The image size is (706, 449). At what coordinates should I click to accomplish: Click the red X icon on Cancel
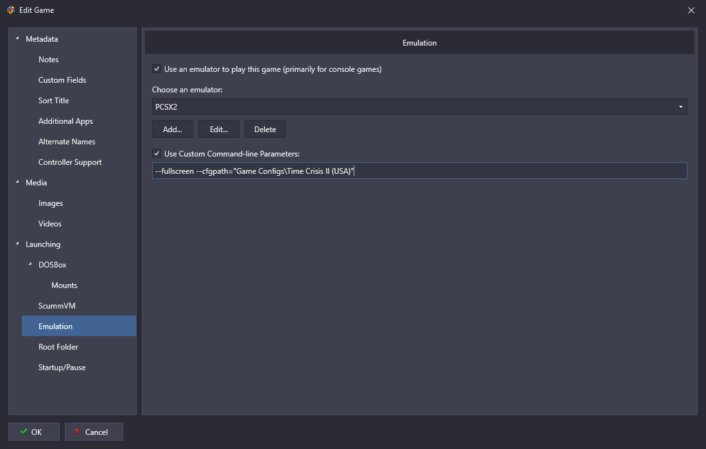(77, 431)
